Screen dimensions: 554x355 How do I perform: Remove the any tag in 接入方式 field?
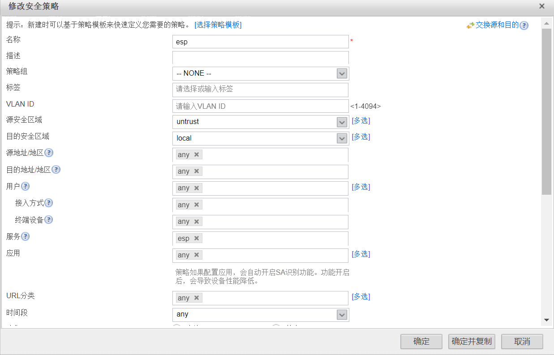pyautogui.click(x=197, y=205)
